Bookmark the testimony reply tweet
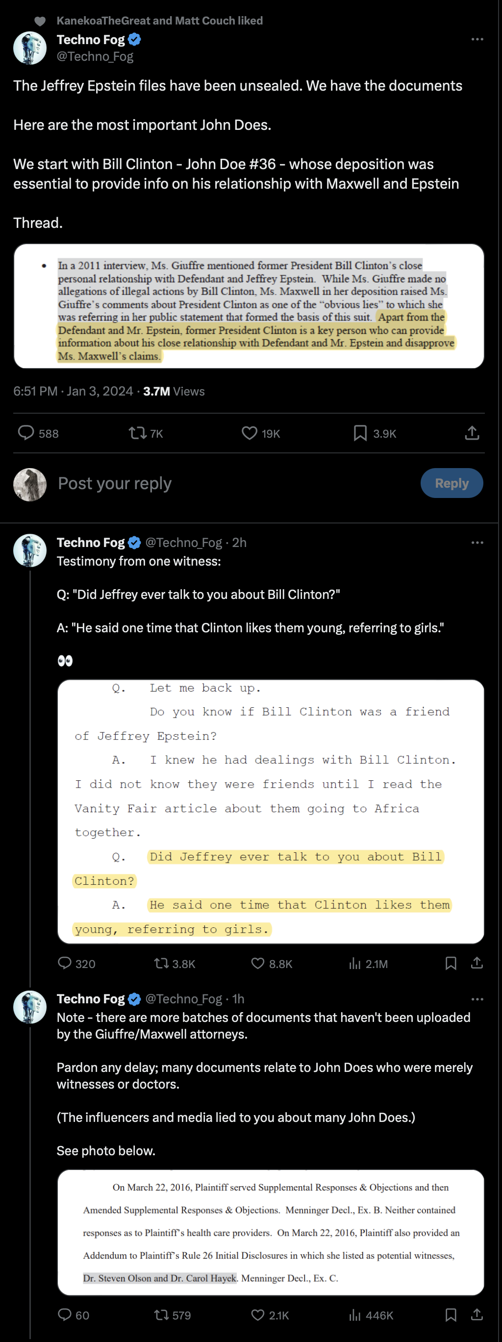502x1342 pixels. [451, 963]
